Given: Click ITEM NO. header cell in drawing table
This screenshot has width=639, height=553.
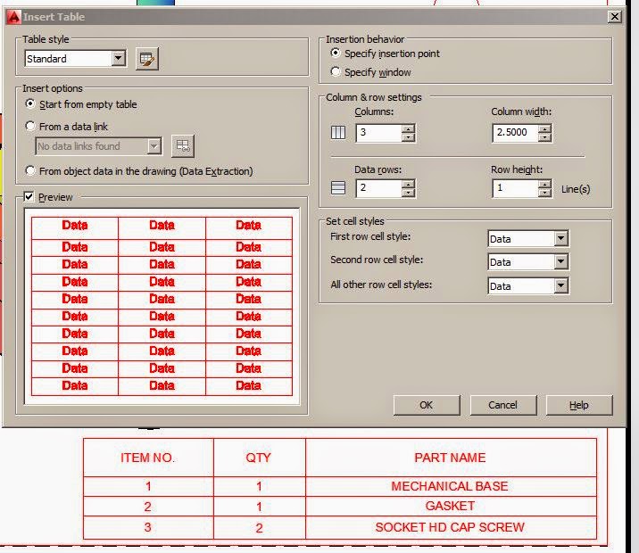Looking at the screenshot, I should click(x=148, y=458).
